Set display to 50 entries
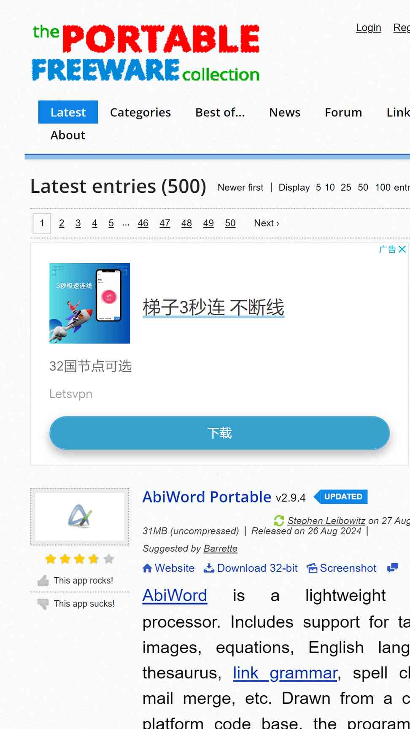410x729 pixels. (x=363, y=187)
